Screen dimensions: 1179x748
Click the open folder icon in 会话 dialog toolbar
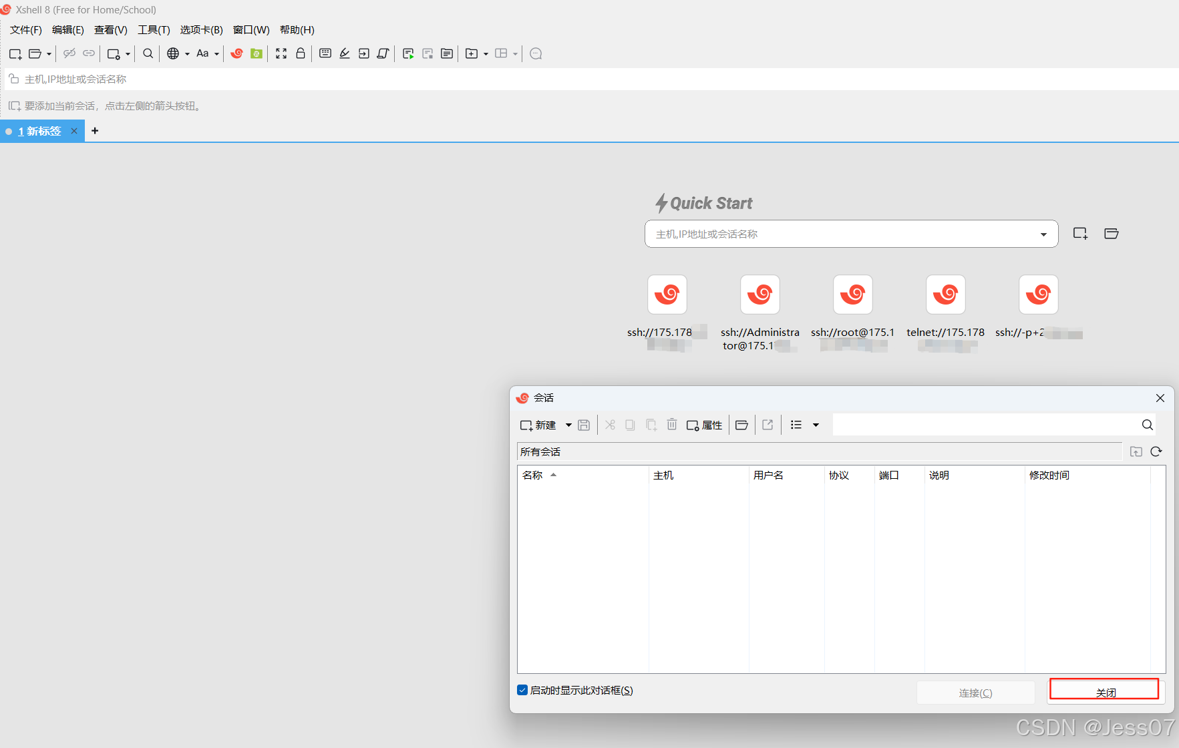741,425
